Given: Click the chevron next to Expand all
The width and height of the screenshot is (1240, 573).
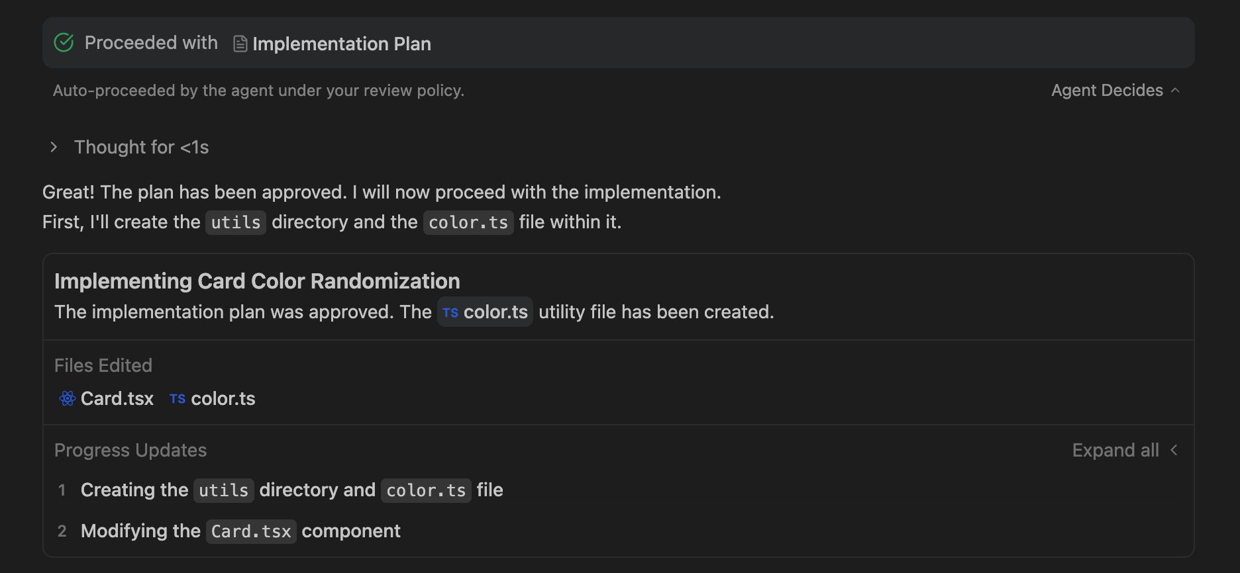Looking at the screenshot, I should click(1174, 450).
